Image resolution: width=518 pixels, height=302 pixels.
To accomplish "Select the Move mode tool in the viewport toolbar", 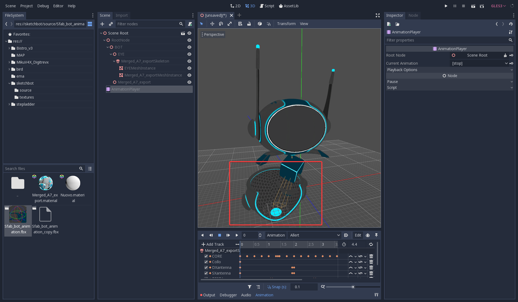I will pyautogui.click(x=212, y=24).
